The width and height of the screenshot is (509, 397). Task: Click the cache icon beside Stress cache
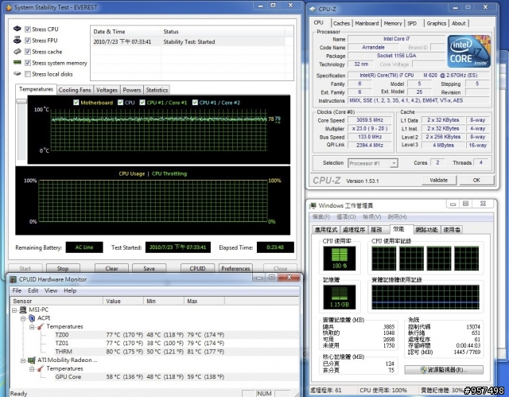pos(17,52)
